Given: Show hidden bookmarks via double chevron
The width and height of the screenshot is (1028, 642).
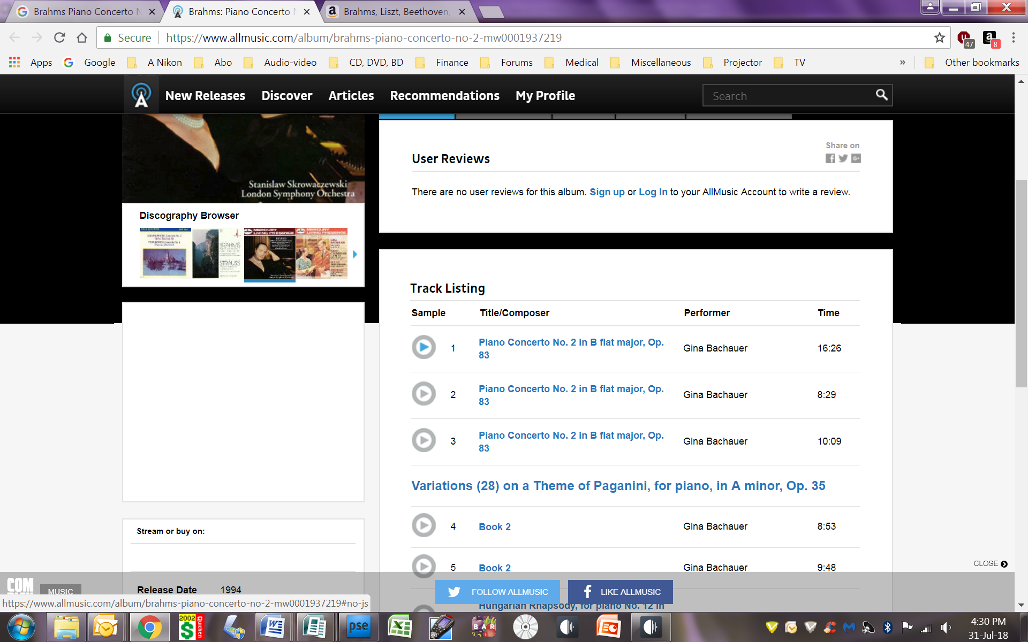Looking at the screenshot, I should (903, 63).
